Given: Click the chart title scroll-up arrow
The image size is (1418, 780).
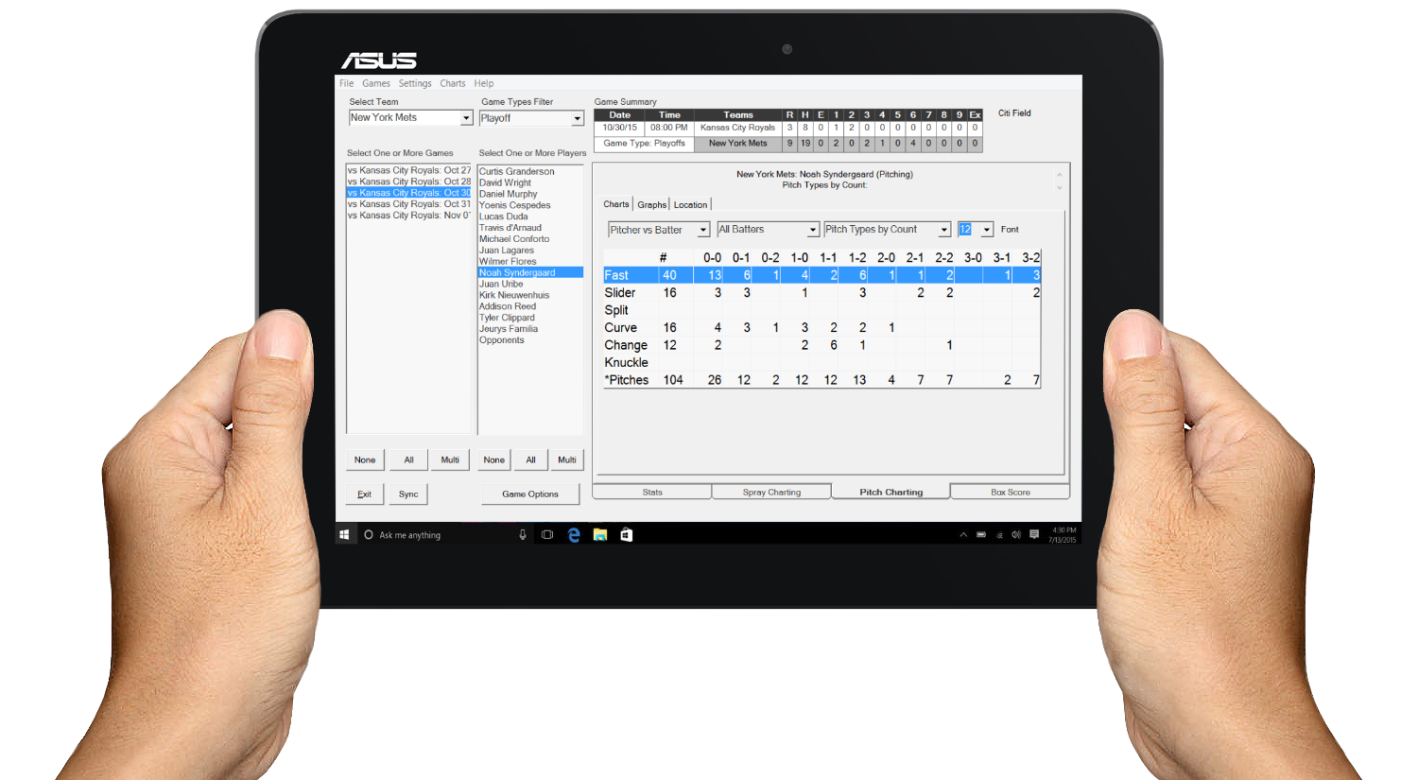Looking at the screenshot, I should coord(1059,175).
